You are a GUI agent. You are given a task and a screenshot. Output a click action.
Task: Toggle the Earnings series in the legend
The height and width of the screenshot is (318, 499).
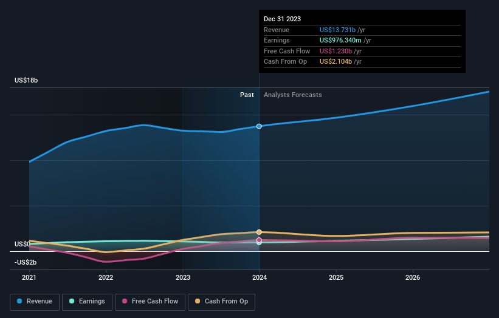(88, 302)
